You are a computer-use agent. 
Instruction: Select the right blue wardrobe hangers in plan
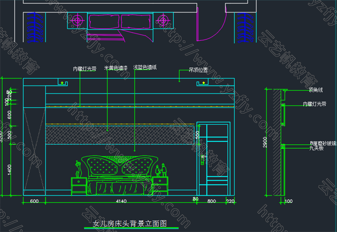(x=245, y=27)
